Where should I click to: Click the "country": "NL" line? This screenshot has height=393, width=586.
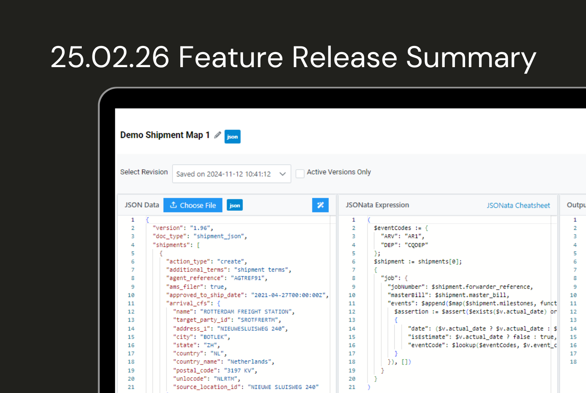pos(200,354)
